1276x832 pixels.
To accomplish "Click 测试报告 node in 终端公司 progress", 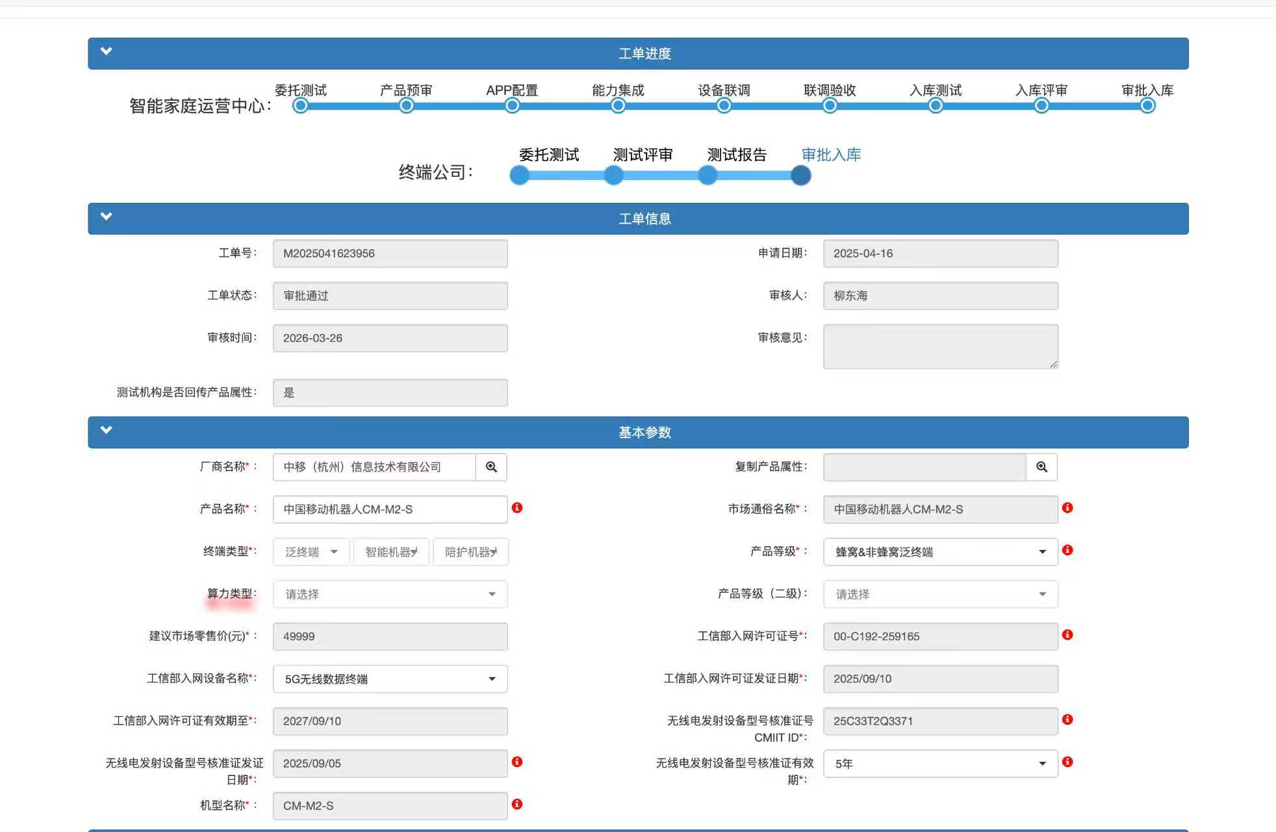I will [x=708, y=175].
